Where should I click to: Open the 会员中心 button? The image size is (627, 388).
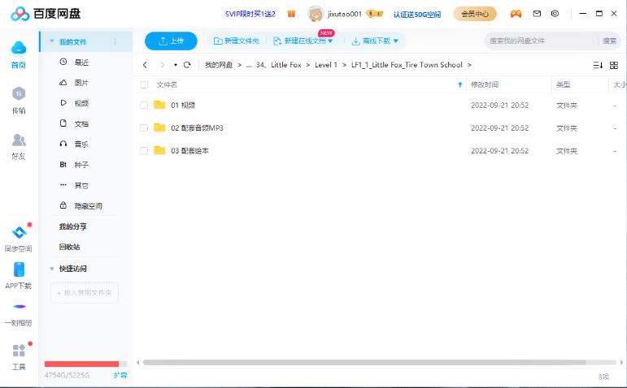click(x=475, y=14)
